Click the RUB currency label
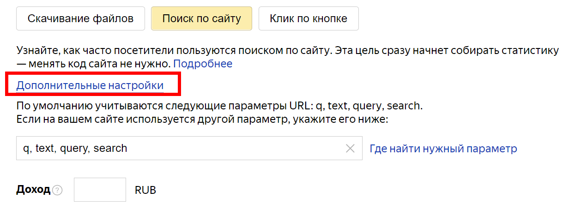Image resolution: width=575 pixels, height=210 pixels. pyautogui.click(x=145, y=190)
